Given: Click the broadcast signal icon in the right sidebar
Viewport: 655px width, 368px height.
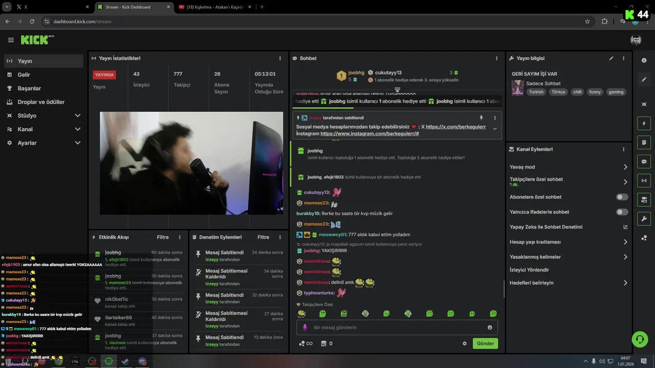Looking at the screenshot, I should tap(644, 180).
